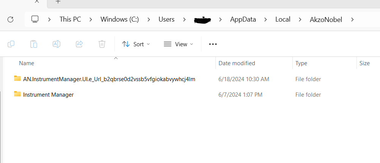Expand the chevron after This PC breadcrumb
Image resolution: width=380 pixels, height=163 pixels.
[91, 19]
